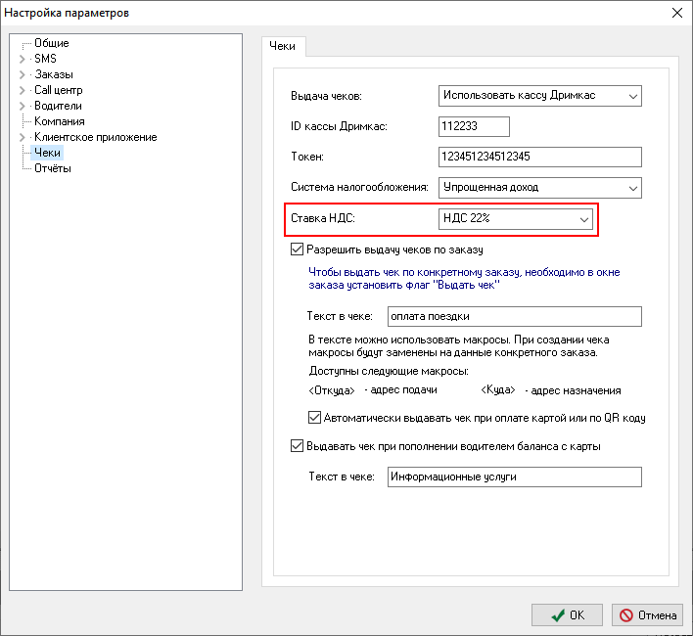Toggle receipt on driver balance top-up checkbox
The height and width of the screenshot is (636, 693).
298,446
